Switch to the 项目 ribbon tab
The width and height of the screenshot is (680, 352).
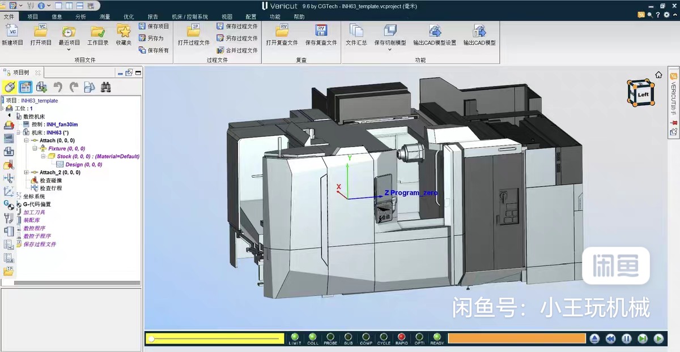point(33,17)
